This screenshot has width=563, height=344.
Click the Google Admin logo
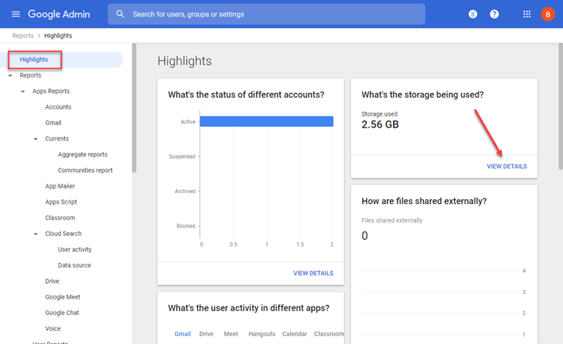(x=59, y=14)
